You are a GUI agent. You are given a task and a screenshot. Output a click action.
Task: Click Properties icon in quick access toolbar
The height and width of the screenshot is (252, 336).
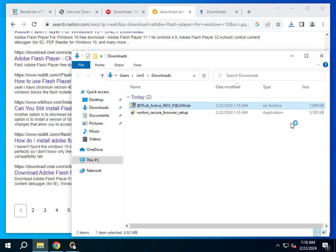click(88, 56)
